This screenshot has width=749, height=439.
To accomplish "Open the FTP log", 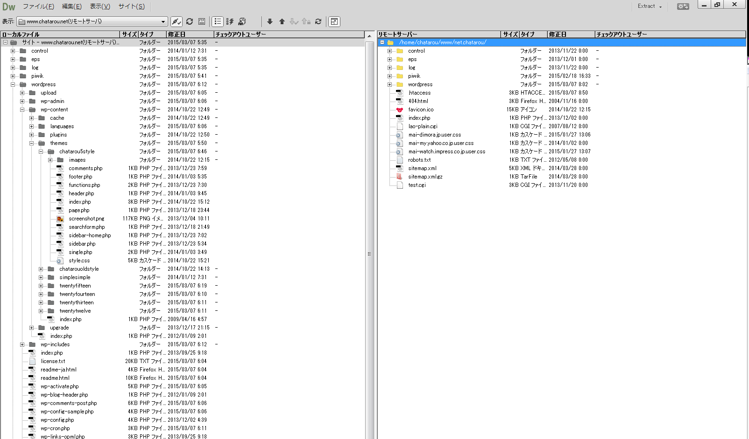I will click(x=202, y=21).
